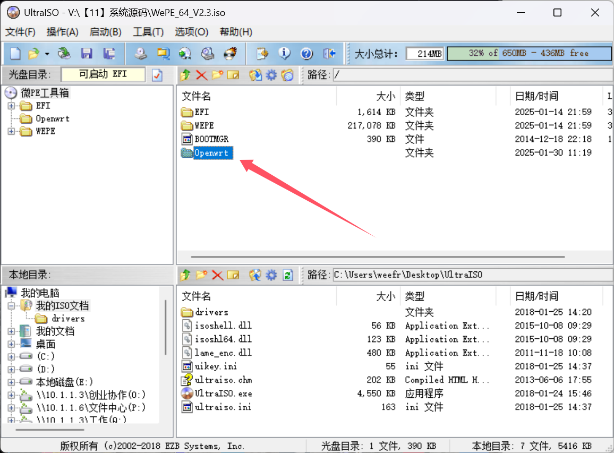Select the Openwrt folder in the disc tree

tap(53, 118)
